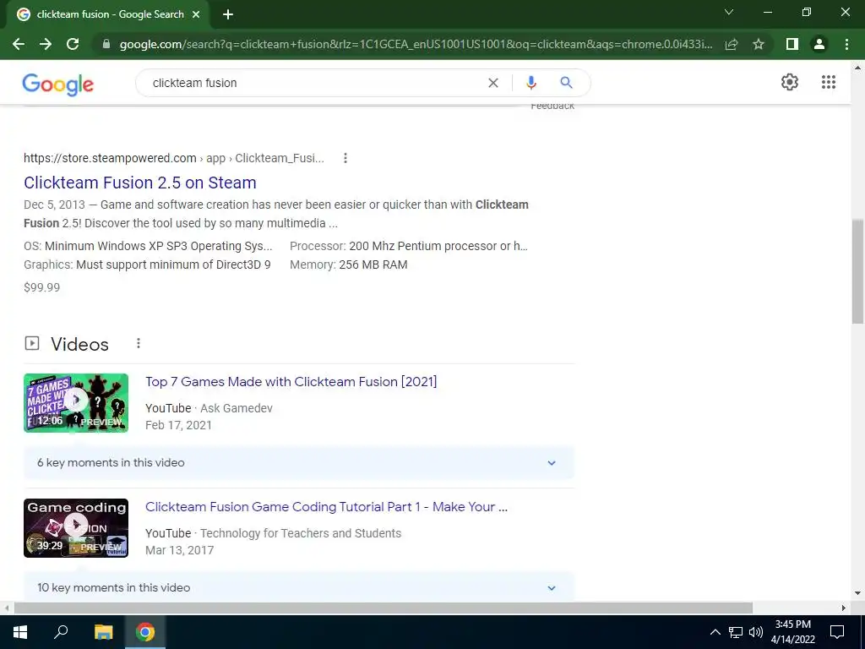Open the Chrome tab search chevron
This screenshot has width=865, height=649.
(x=729, y=12)
